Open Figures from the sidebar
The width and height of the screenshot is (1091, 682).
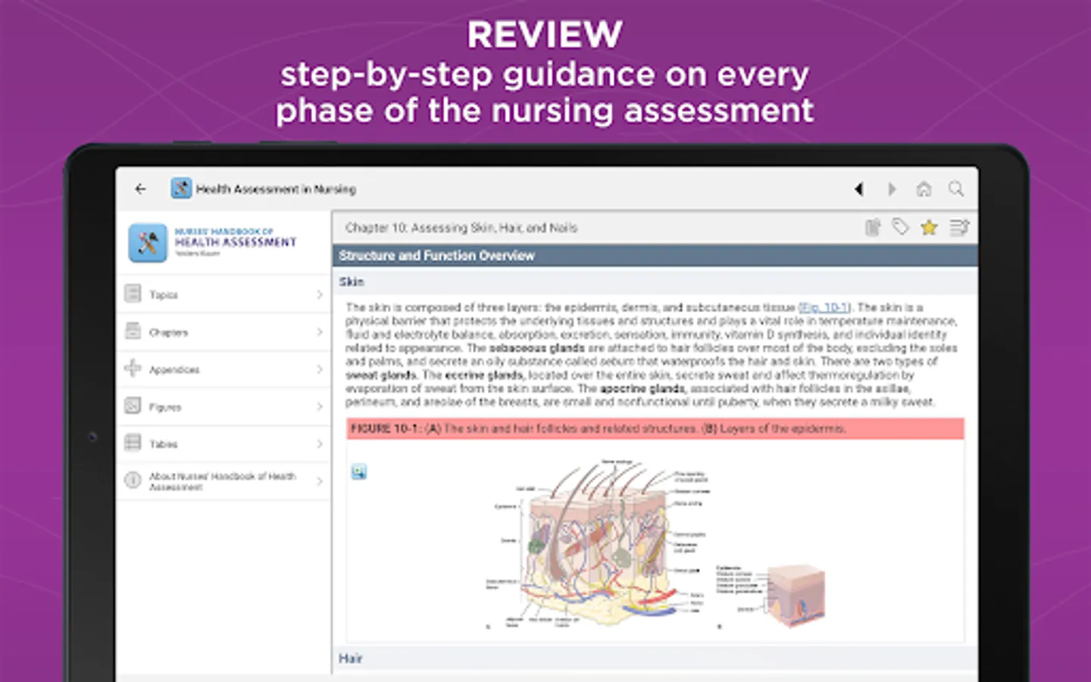(x=224, y=407)
